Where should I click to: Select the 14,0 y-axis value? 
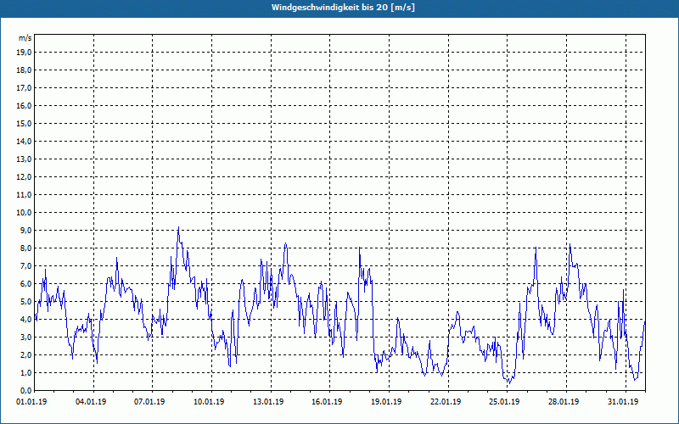tap(24, 141)
